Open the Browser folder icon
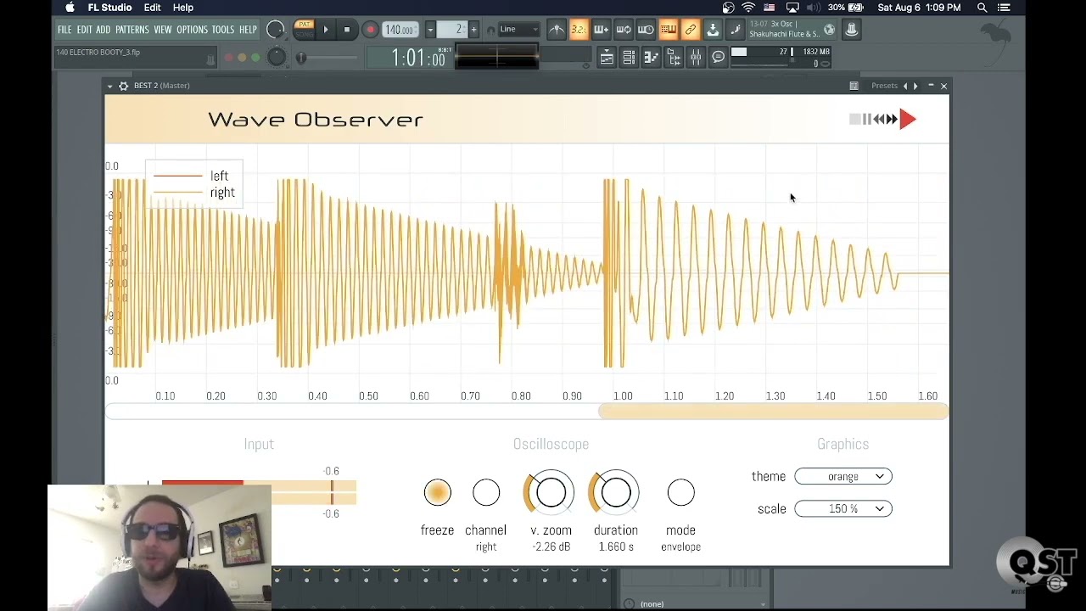1086x611 pixels. click(x=674, y=58)
